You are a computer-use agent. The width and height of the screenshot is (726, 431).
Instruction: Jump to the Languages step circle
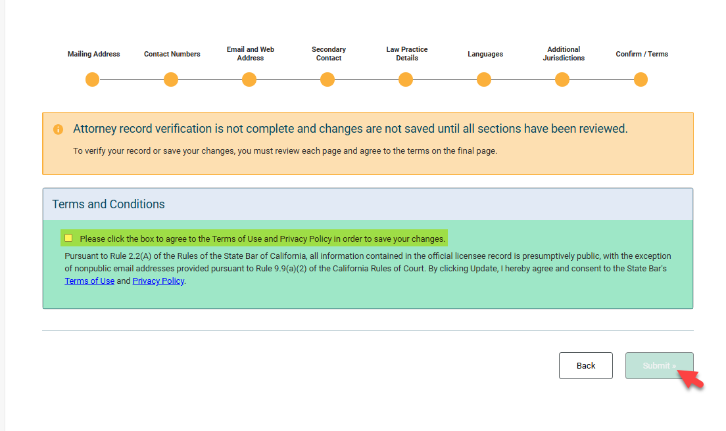[x=484, y=79]
